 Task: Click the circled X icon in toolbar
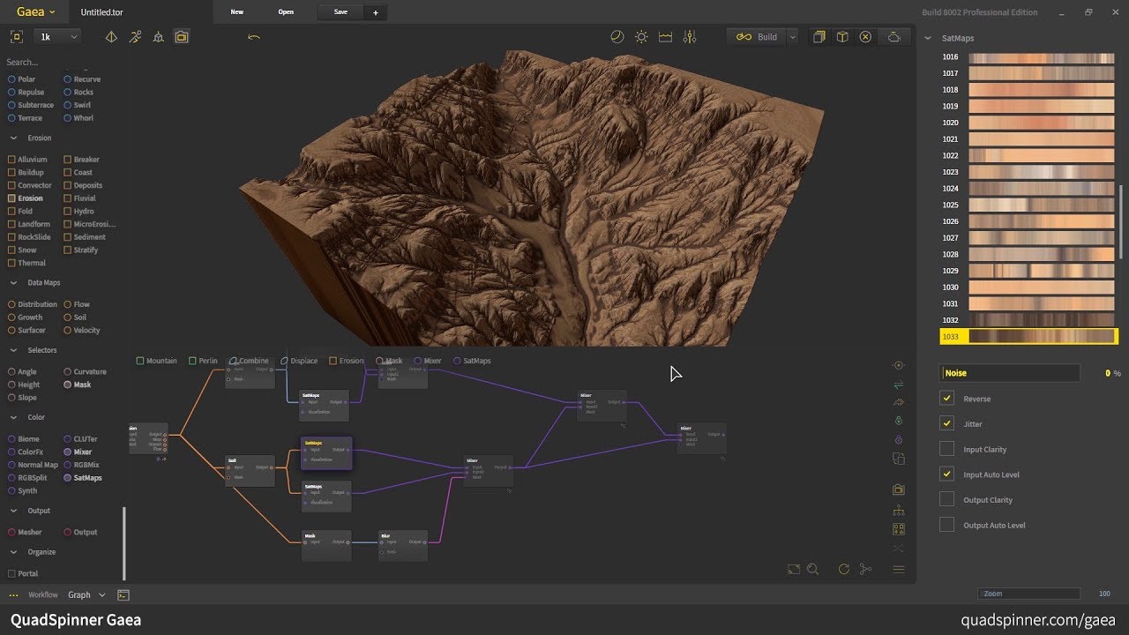(865, 37)
